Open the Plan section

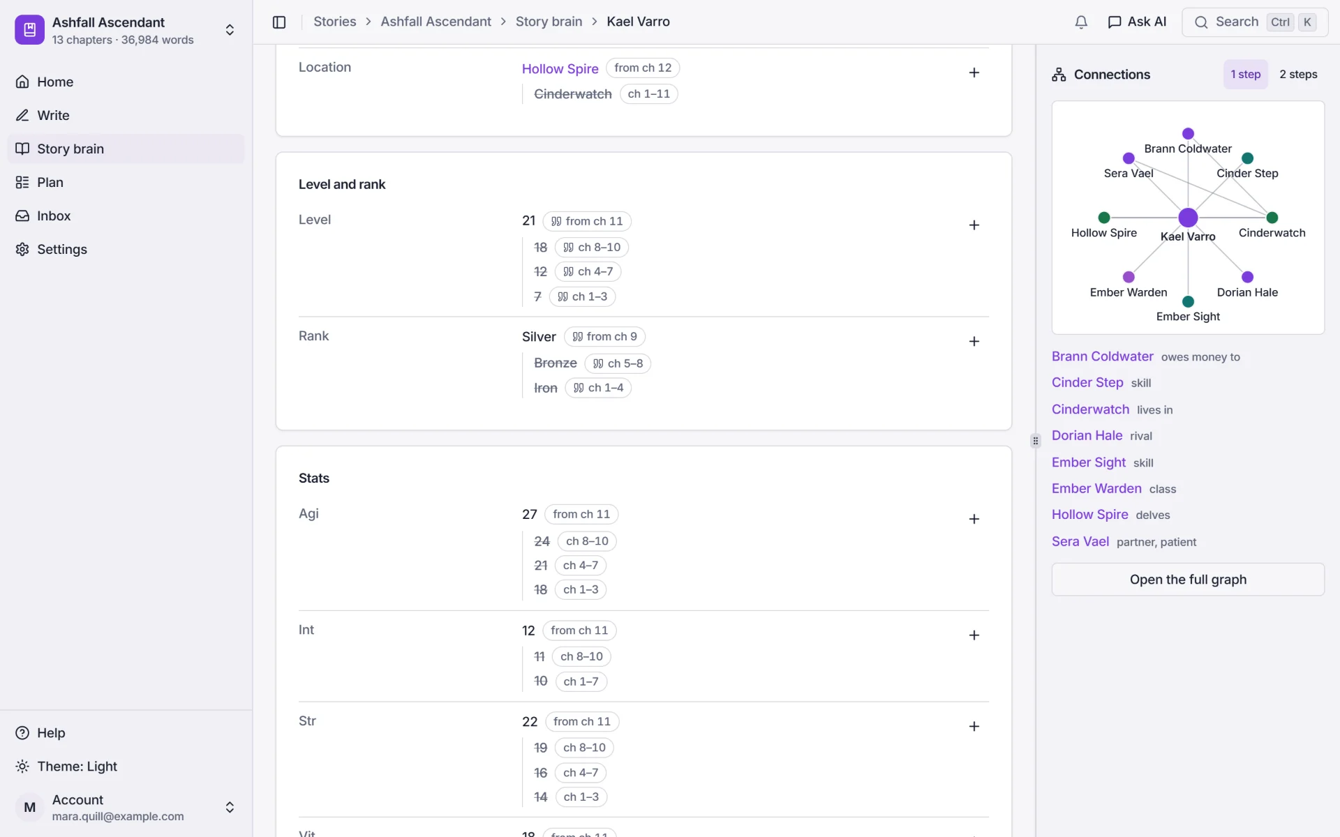126,182
